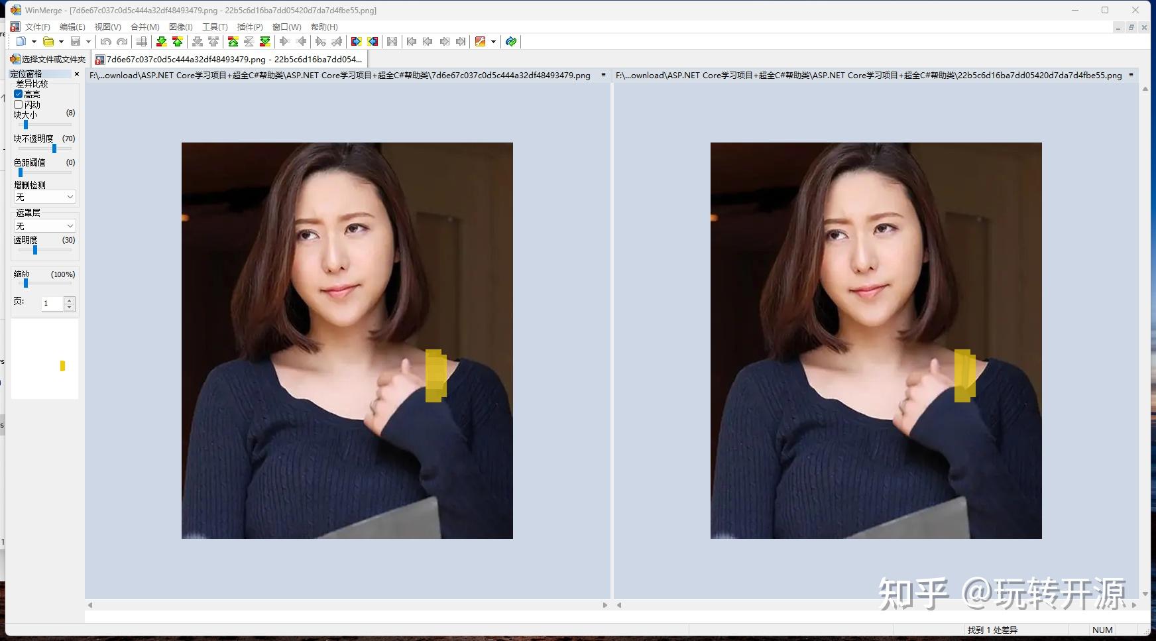This screenshot has height=641, width=1156.
Task: Decrease the 页 number with down stepper
Action: coord(70,308)
